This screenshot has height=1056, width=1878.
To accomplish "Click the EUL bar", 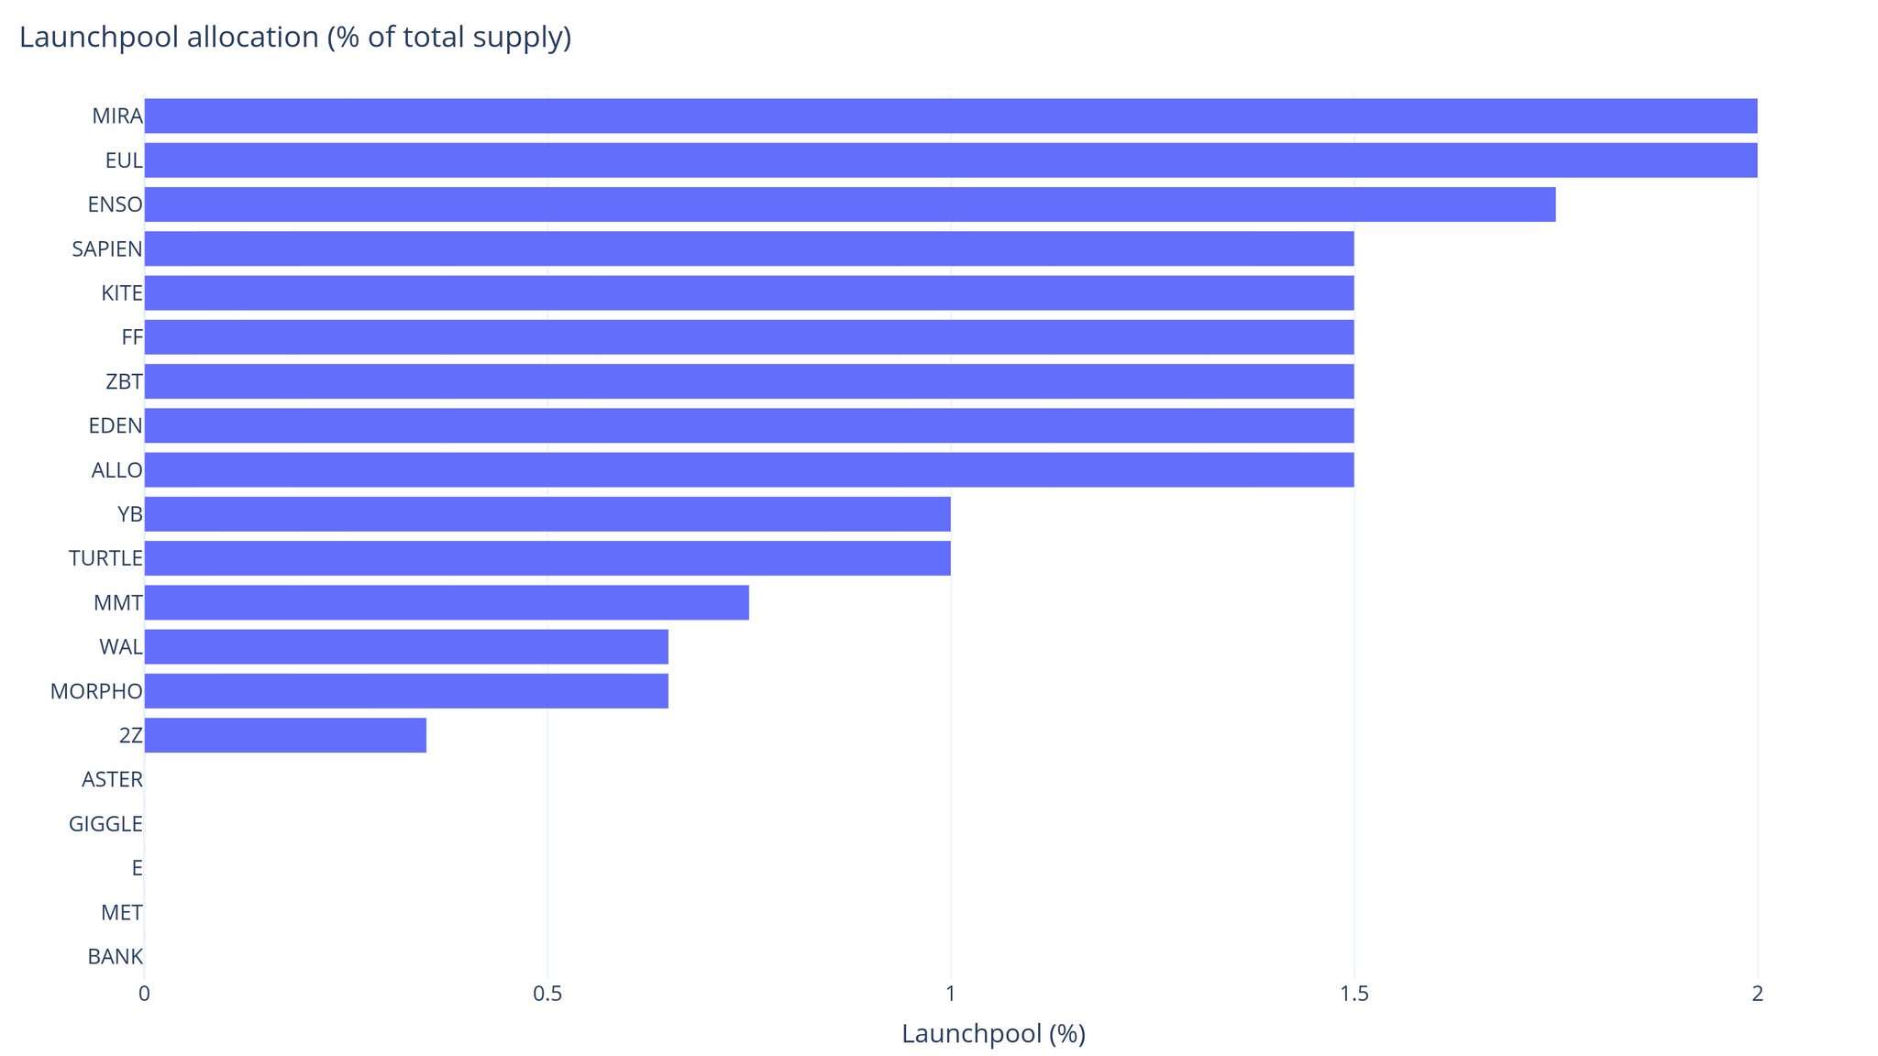I will click(x=950, y=160).
